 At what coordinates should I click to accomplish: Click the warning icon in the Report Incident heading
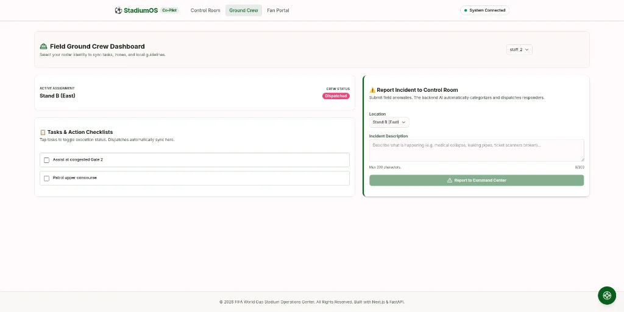[372, 90]
